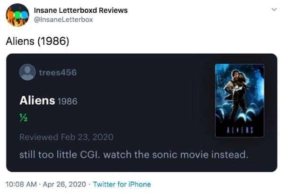Click the Reviewed Feb 23, 2020 date

pos(66,137)
